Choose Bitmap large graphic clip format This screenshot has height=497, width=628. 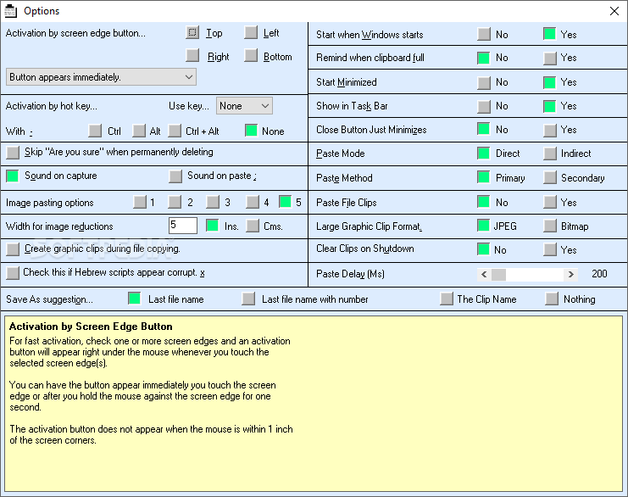click(549, 226)
